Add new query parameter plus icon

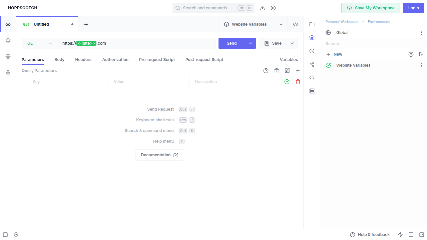click(x=298, y=71)
